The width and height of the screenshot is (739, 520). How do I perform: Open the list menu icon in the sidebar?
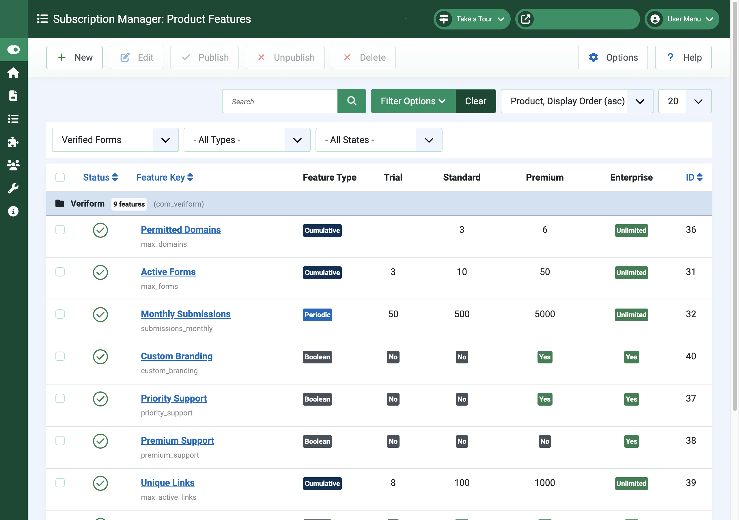[x=13, y=119]
